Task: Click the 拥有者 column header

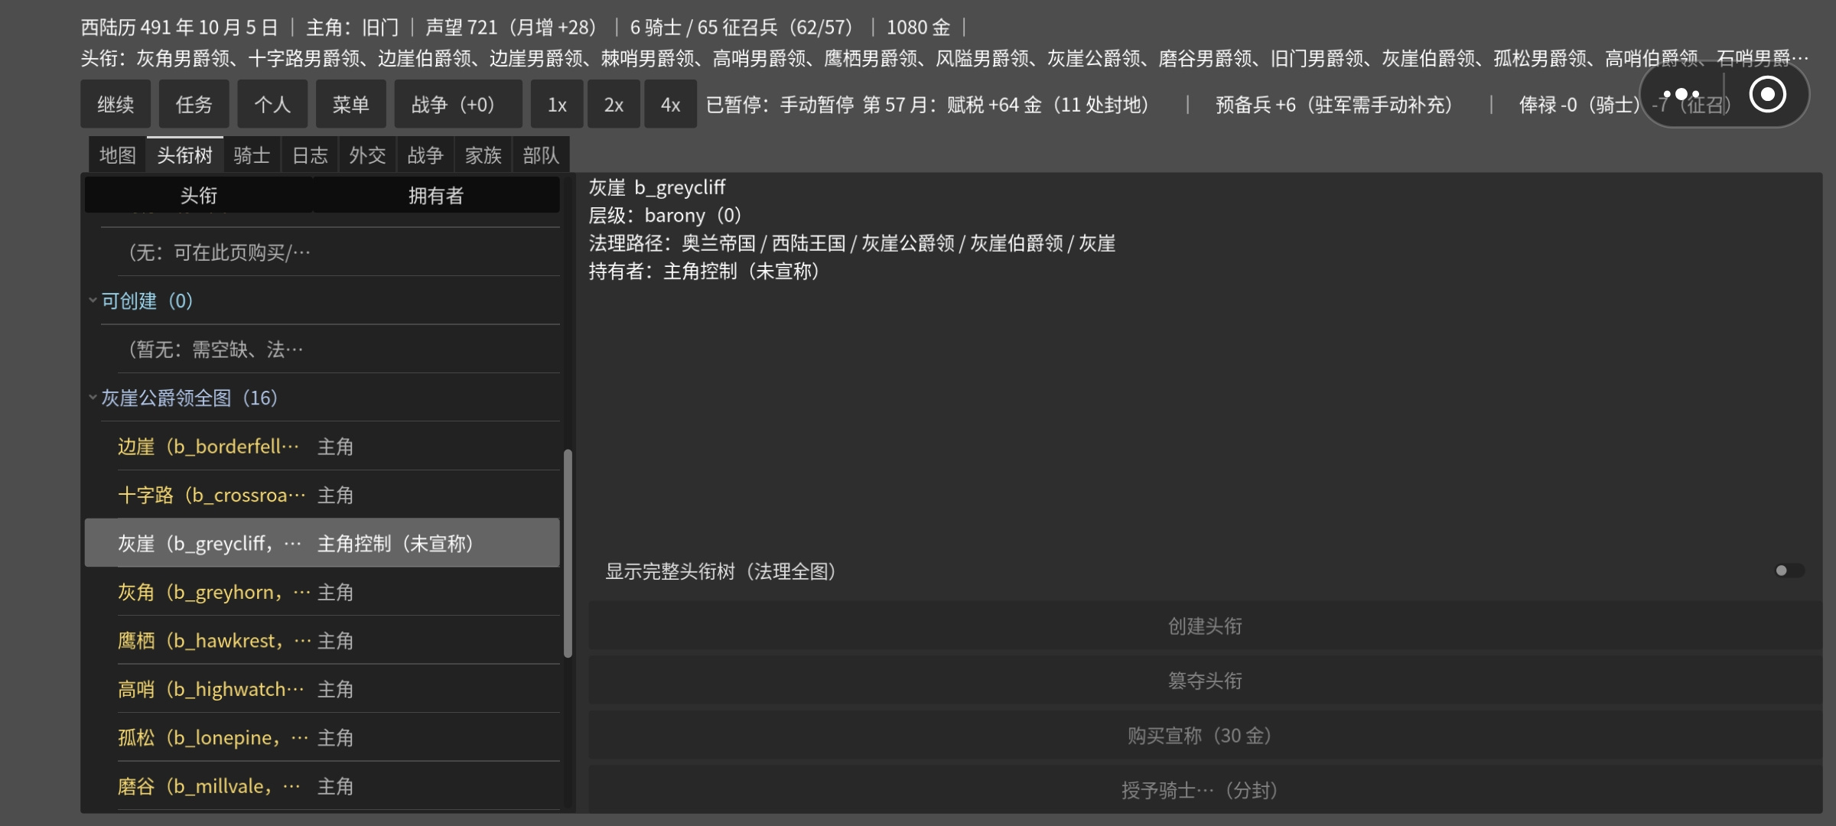Action: coord(436,195)
